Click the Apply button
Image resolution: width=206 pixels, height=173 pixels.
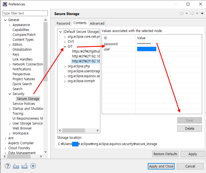[x=193, y=154]
